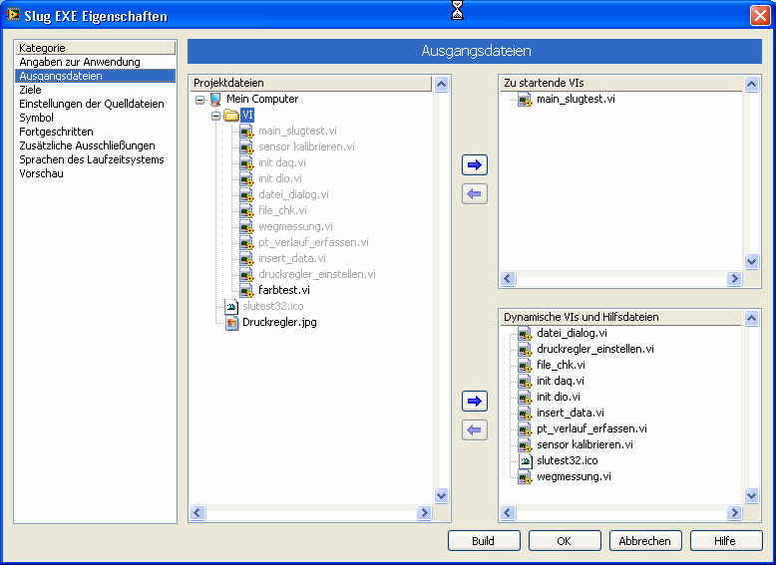Click Projektdateien scroll down arrow
Screen dimensions: 776x565
(x=442, y=495)
